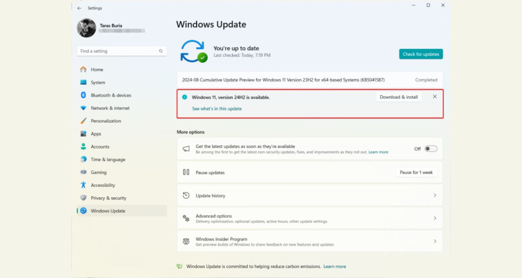Go to Bluetooth & devices
The width and height of the screenshot is (522, 278).
[122, 95]
